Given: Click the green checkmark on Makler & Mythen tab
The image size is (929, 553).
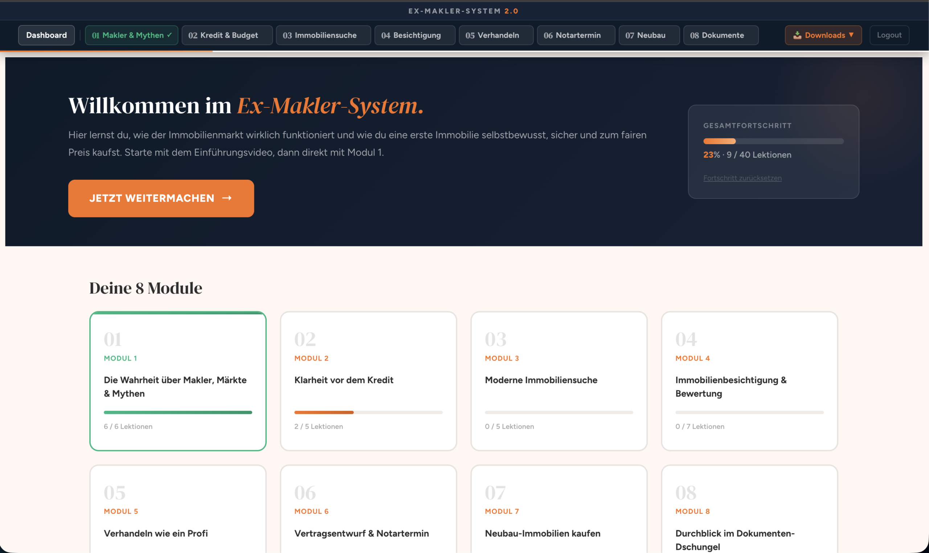Looking at the screenshot, I should coord(169,35).
